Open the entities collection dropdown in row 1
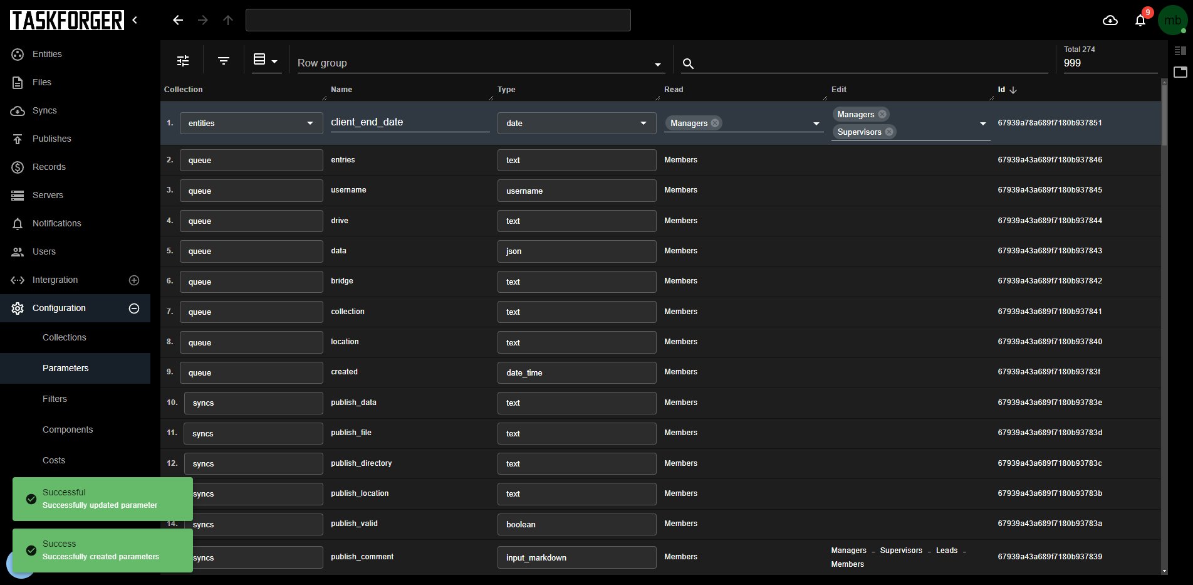Image resolution: width=1193 pixels, height=585 pixels. (x=251, y=123)
